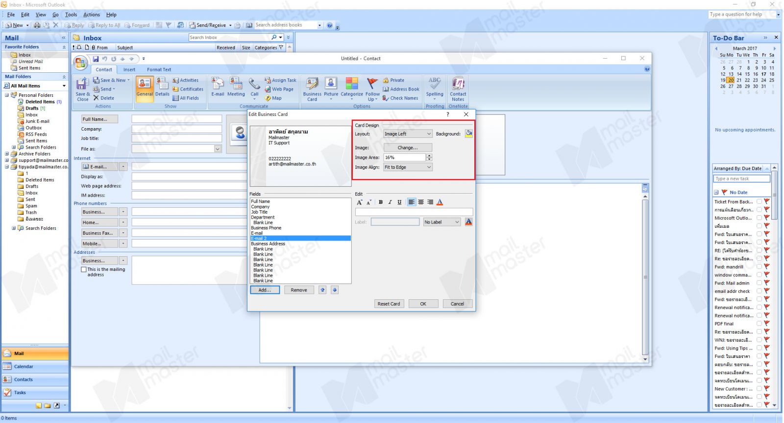Align field text left
784x423 pixels.
412,202
